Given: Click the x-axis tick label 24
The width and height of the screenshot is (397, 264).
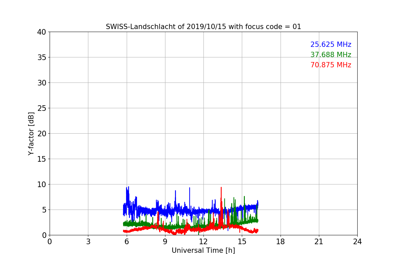Looking at the screenshot, I should (357, 242).
